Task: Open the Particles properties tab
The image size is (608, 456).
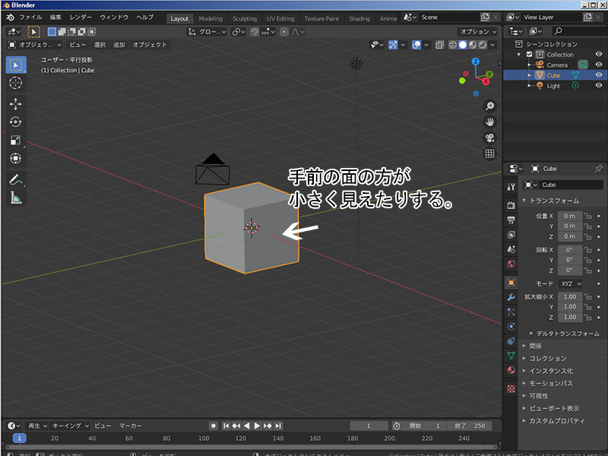Action: click(x=511, y=312)
